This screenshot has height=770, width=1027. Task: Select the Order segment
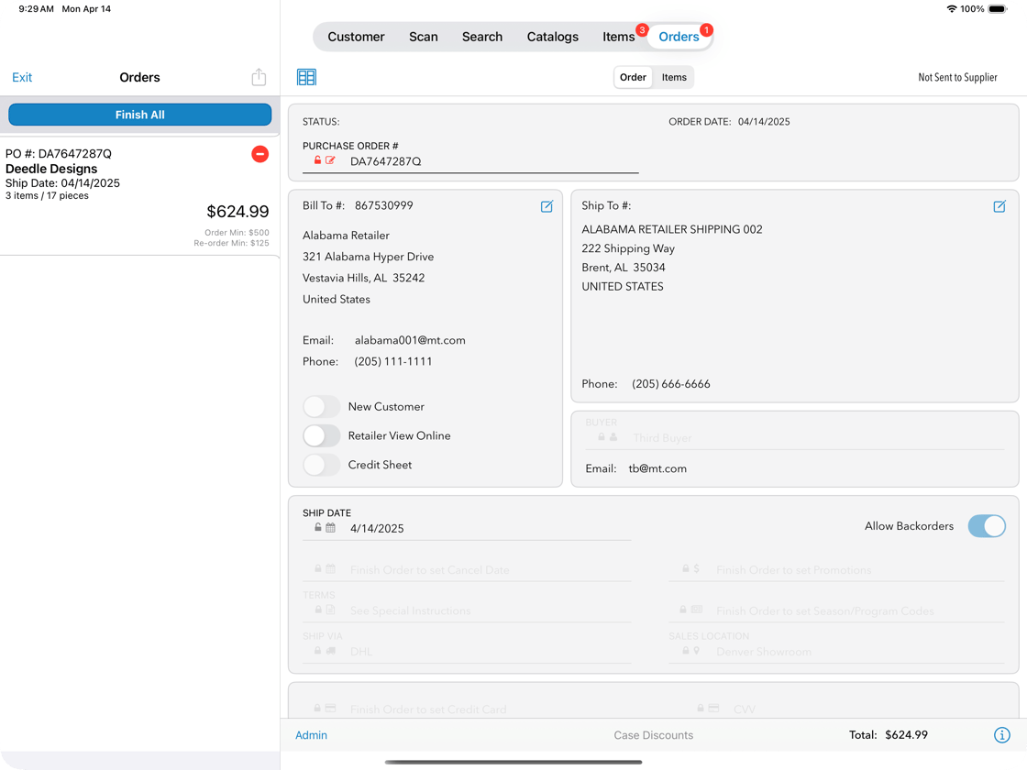tap(633, 77)
